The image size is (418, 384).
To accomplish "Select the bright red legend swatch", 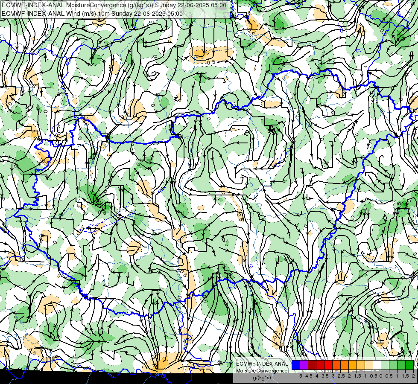I will click(328, 365).
